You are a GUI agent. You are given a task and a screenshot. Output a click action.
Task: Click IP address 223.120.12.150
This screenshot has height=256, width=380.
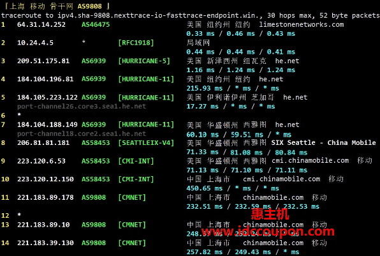(x=45, y=179)
